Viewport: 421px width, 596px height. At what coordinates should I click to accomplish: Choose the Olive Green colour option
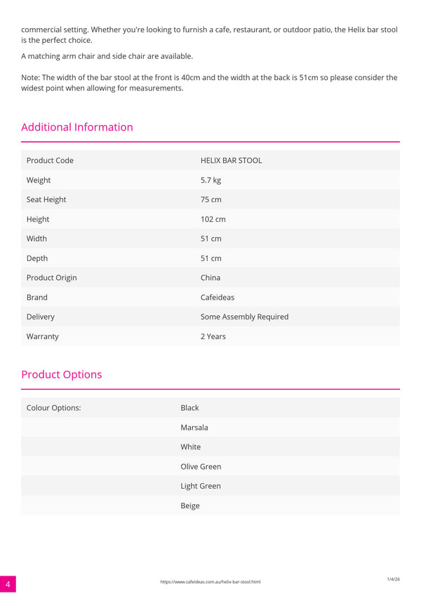coord(201,467)
